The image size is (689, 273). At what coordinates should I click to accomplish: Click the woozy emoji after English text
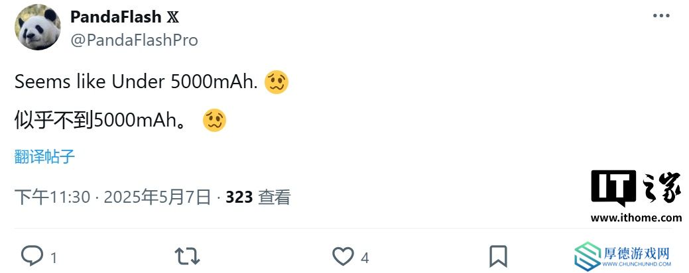277,82
